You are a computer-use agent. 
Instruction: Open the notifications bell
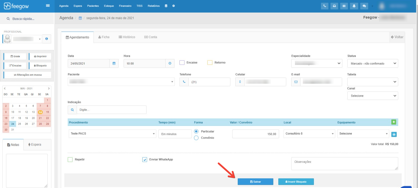(354, 6)
